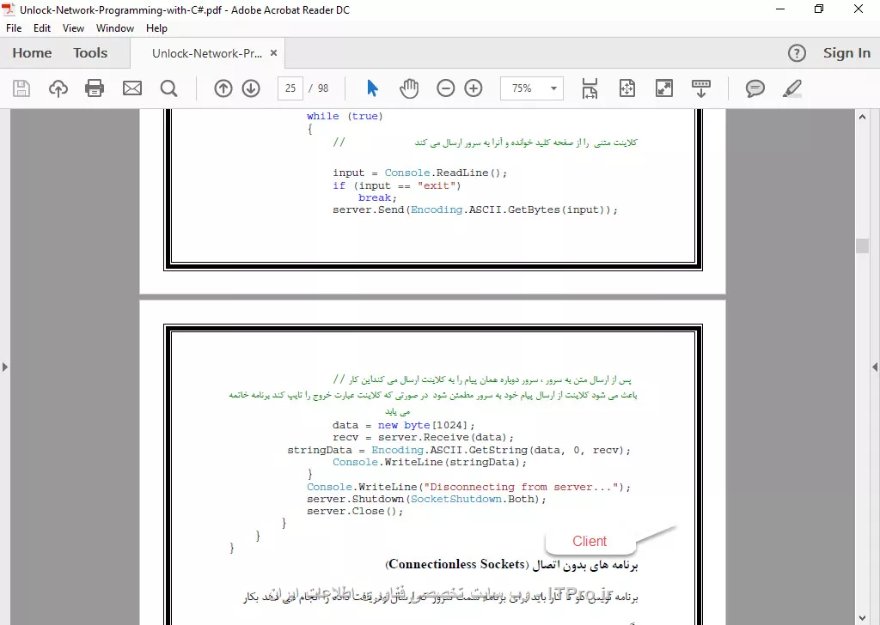The width and height of the screenshot is (880, 625).
Task: Click the read mode download-arrow icon
Action: coord(701,88)
